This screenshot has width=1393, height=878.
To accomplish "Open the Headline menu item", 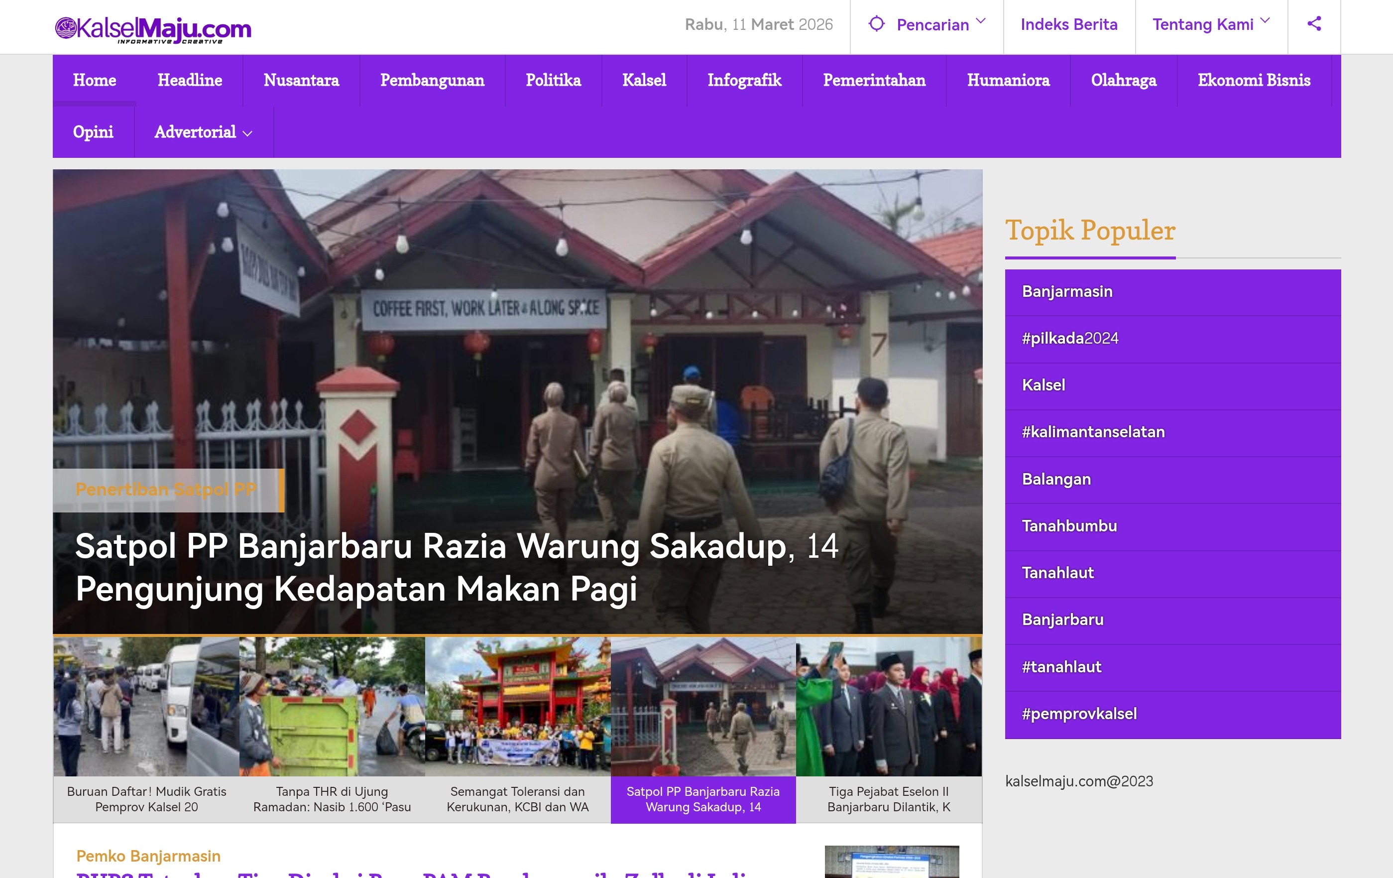I will [x=190, y=80].
